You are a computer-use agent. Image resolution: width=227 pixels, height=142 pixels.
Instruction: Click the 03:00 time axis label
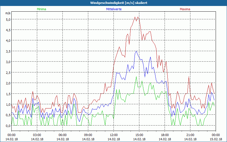click(37, 135)
